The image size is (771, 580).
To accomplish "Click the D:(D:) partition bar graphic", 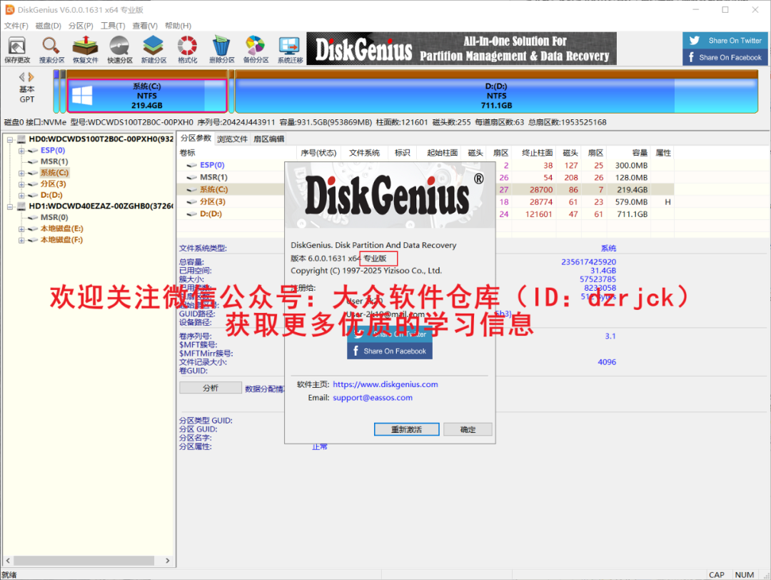I will tap(496, 96).
